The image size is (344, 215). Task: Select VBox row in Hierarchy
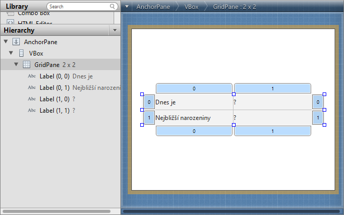(60, 53)
